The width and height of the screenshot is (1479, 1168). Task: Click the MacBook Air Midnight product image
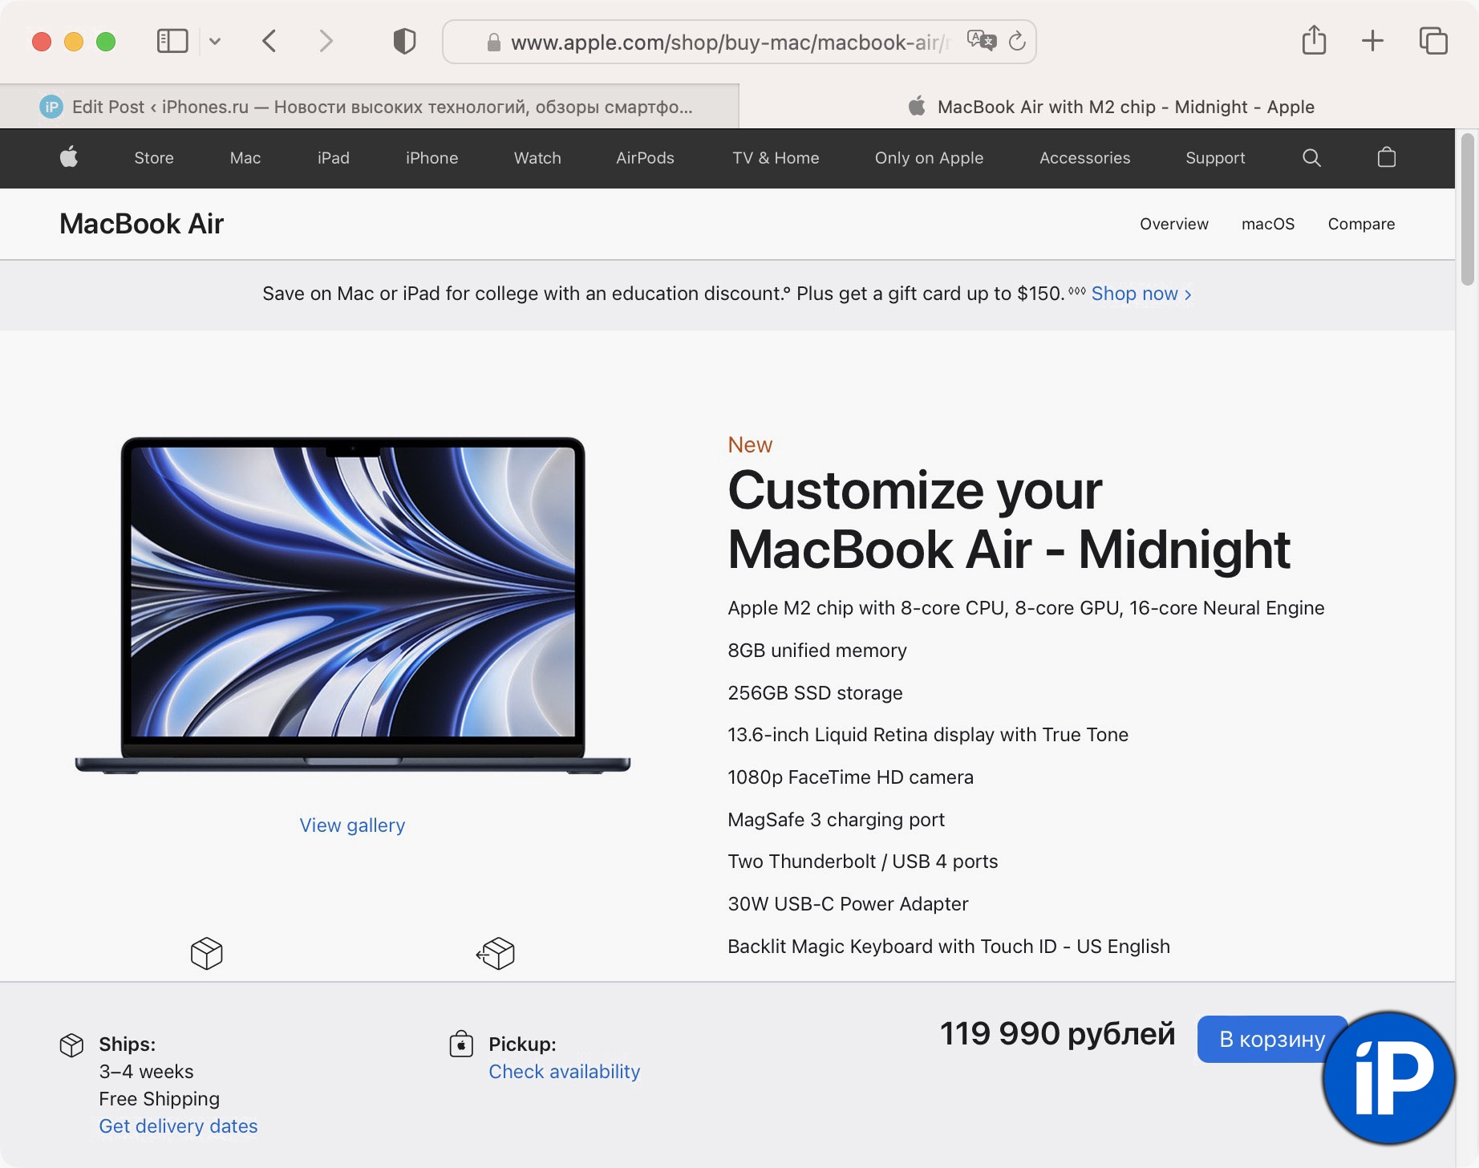353,606
